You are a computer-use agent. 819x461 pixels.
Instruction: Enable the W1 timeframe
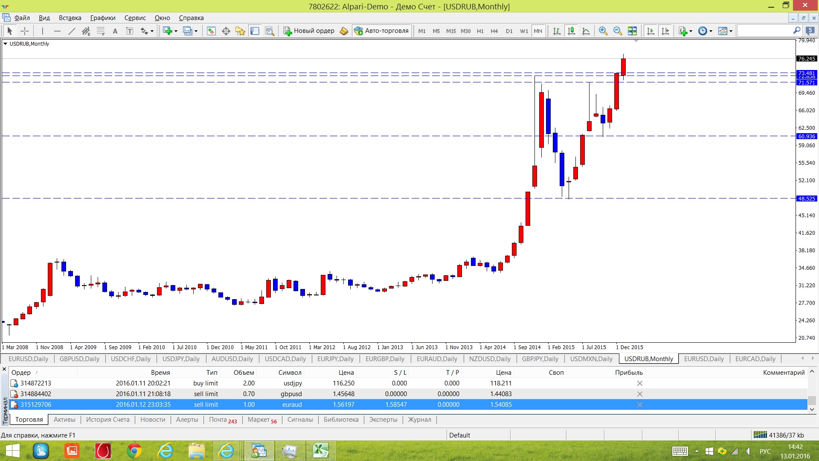coord(524,31)
